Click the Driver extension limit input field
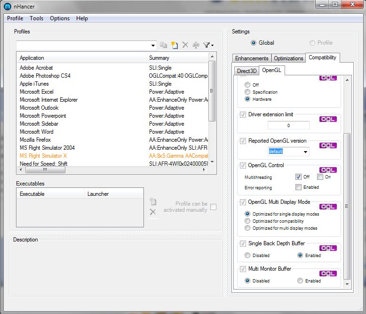Image resolution: width=366 pixels, height=314 pixels. coord(288,126)
